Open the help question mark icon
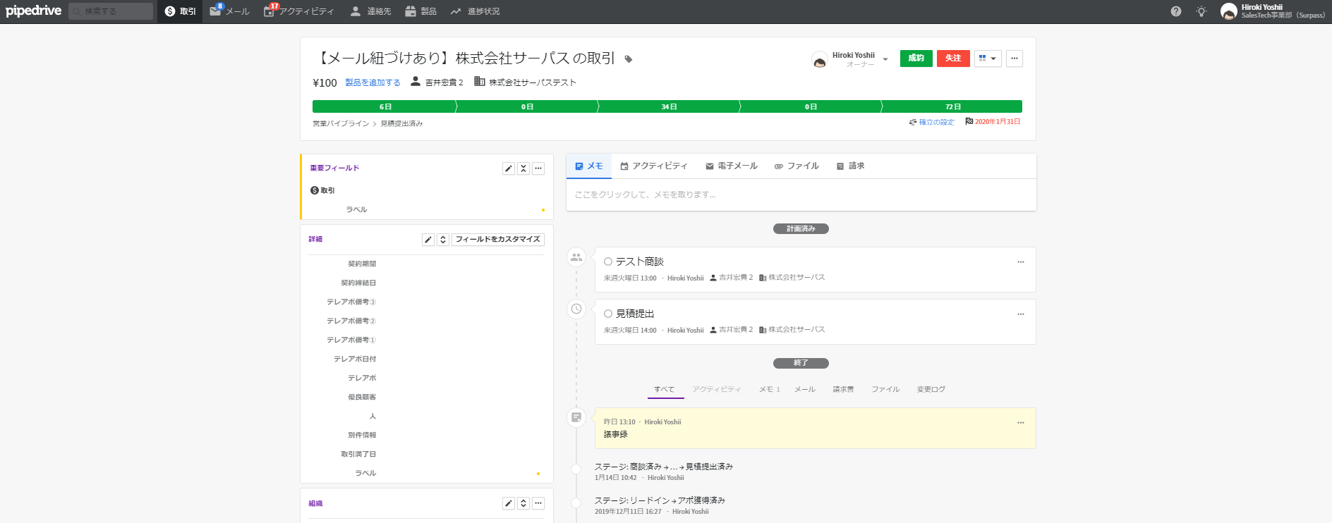 [x=1175, y=11]
